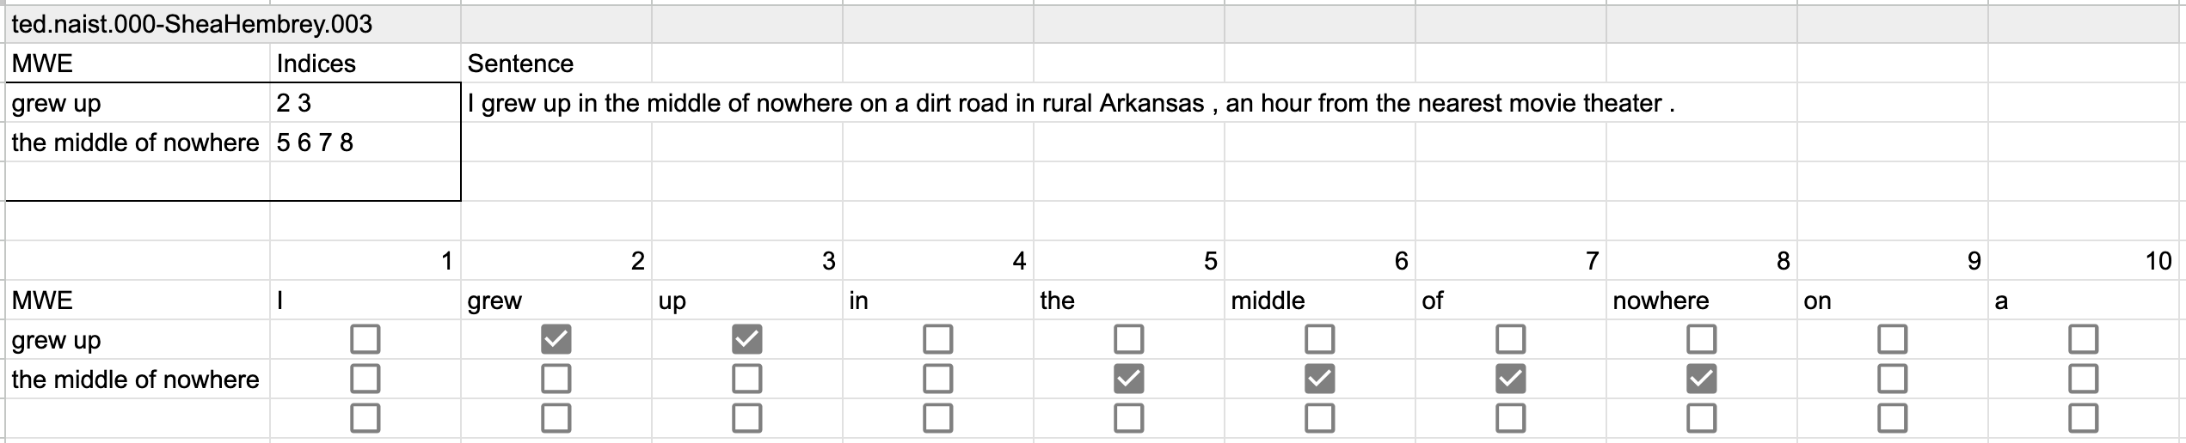Check 'the middle of nowhere' box under 'a'
This screenshot has width=2186, height=443.
[2083, 379]
